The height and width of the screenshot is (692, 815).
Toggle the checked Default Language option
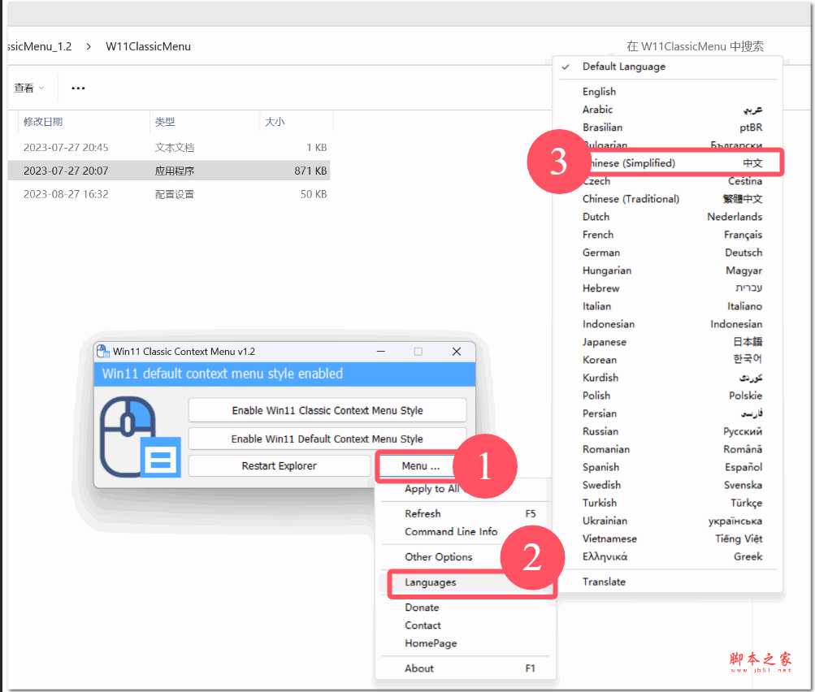(x=667, y=67)
